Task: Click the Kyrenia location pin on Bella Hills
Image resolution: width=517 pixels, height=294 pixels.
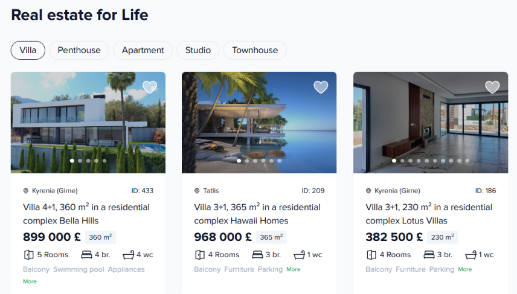Action: tap(26, 191)
